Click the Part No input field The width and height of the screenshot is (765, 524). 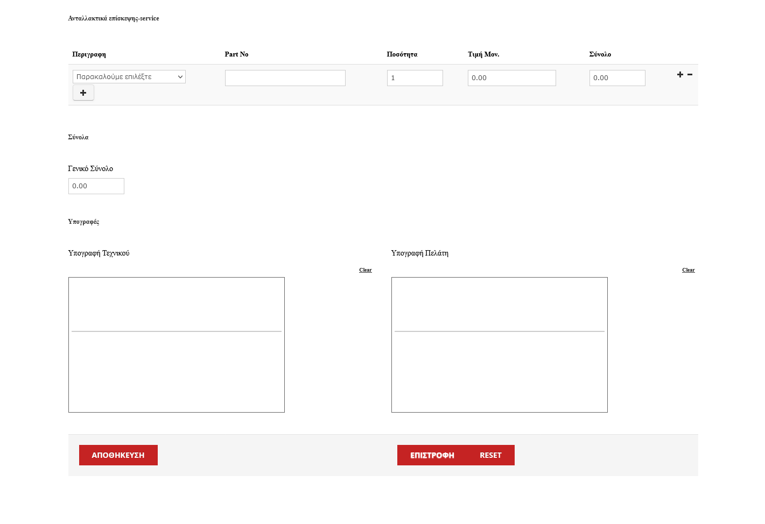point(285,78)
